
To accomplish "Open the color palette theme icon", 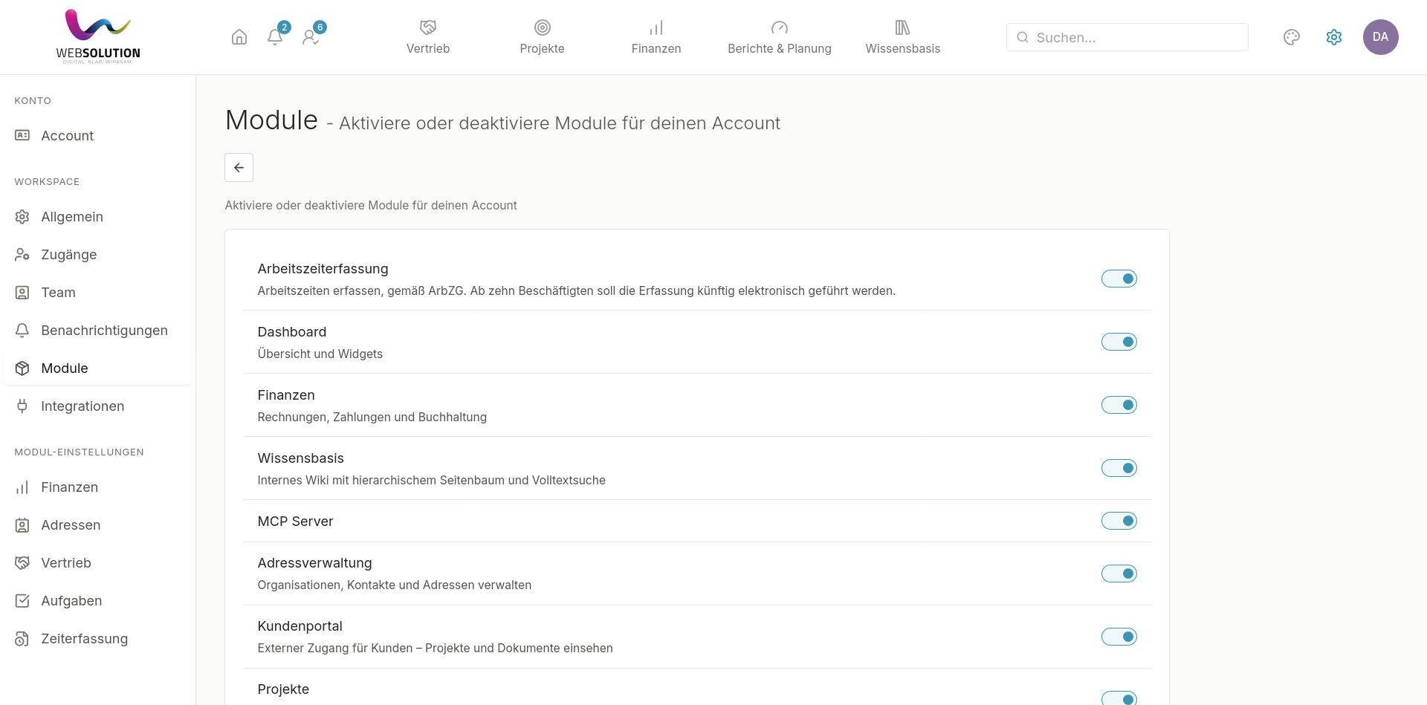I will [1292, 37].
